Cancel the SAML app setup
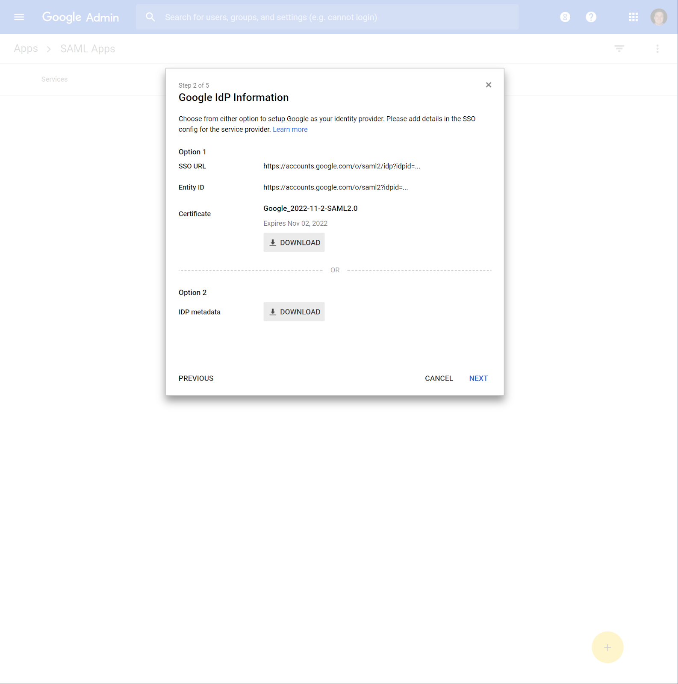 click(x=439, y=378)
